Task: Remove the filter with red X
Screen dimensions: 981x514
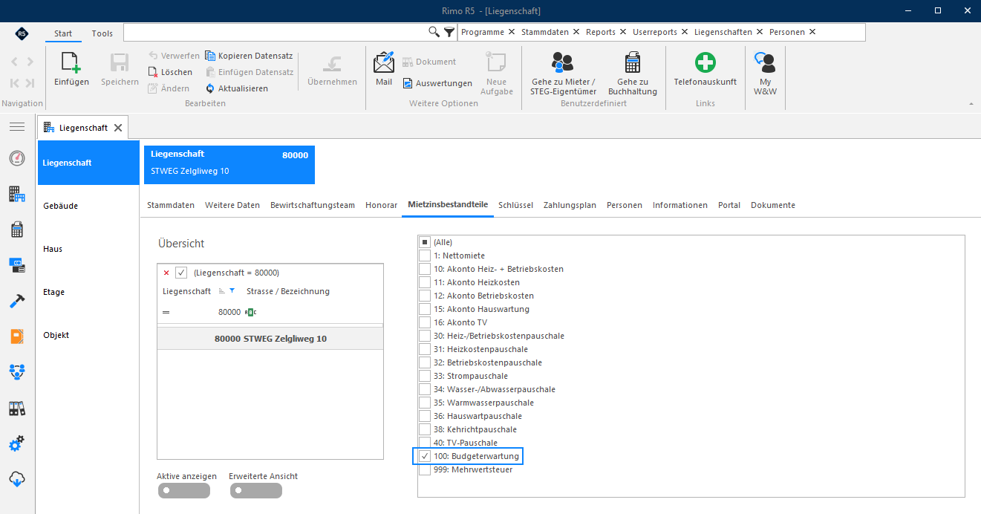Action: tap(166, 273)
